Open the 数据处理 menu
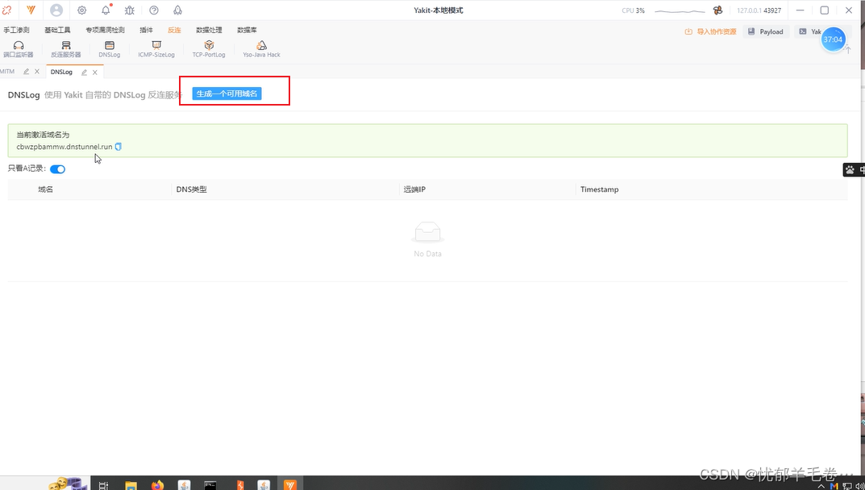865x490 pixels. pyautogui.click(x=209, y=31)
